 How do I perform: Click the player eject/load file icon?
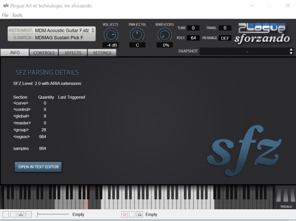click(x=21, y=214)
